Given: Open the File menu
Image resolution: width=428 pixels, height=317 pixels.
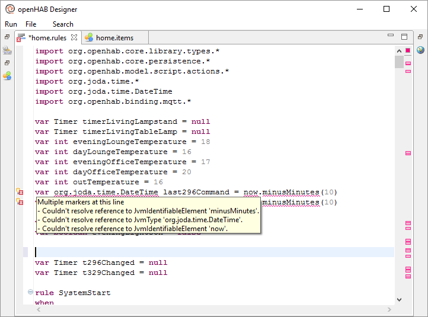Looking at the screenshot, I should 31,24.
